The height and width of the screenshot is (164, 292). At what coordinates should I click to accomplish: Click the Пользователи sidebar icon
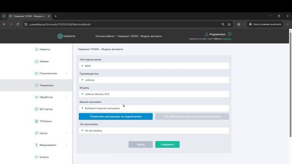pos(36,73)
